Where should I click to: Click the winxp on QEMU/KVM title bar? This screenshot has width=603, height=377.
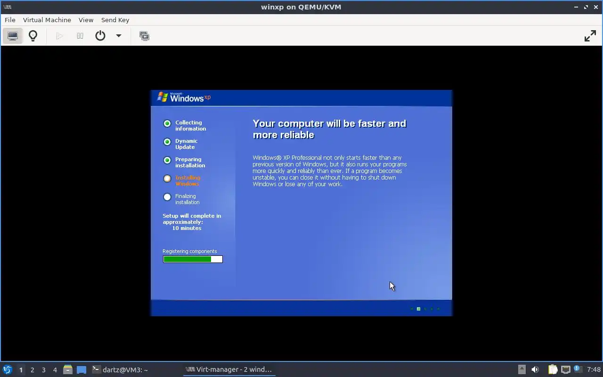301,7
